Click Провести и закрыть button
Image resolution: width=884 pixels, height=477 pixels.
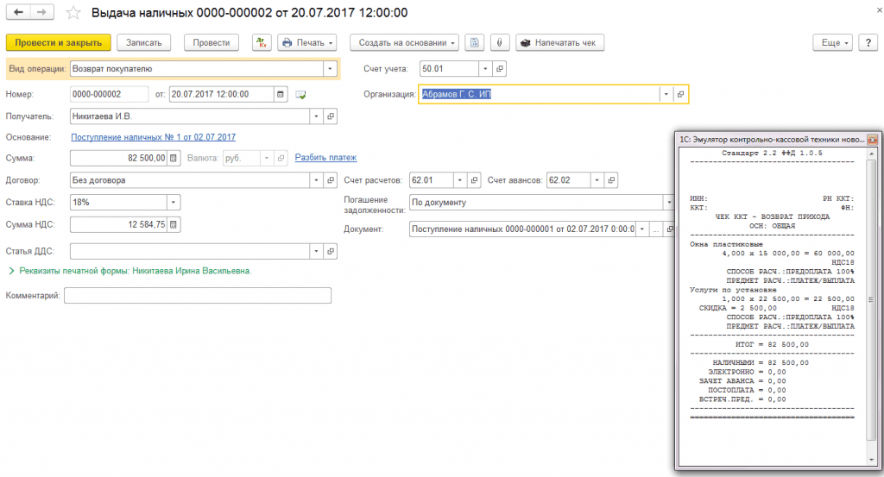[x=58, y=42]
